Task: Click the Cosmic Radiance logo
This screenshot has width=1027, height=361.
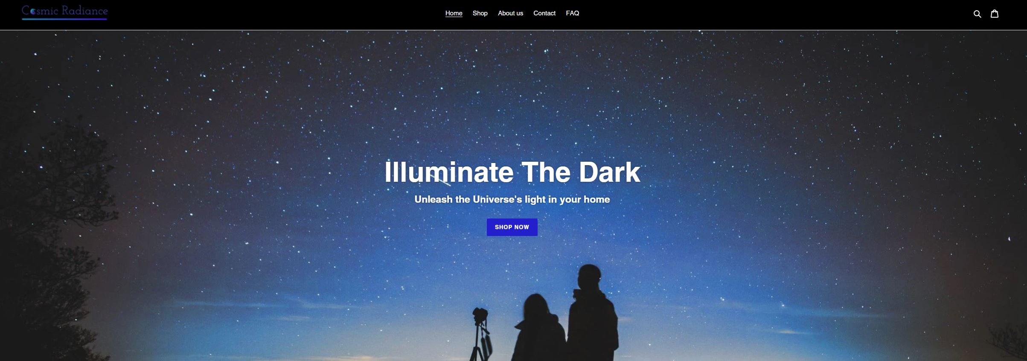Action: pyautogui.click(x=65, y=12)
